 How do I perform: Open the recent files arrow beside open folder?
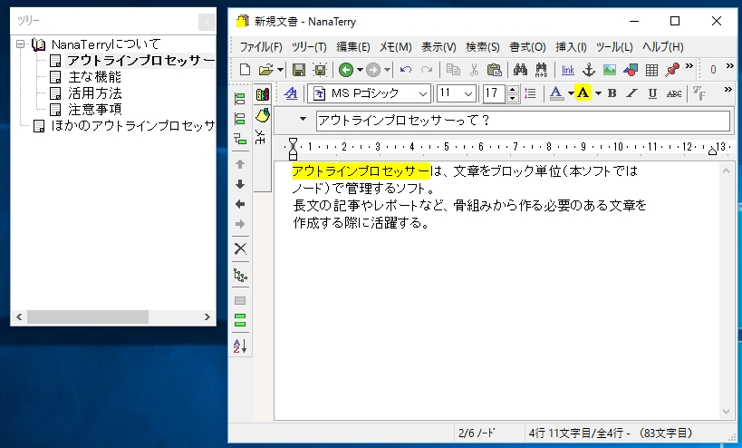(280, 70)
